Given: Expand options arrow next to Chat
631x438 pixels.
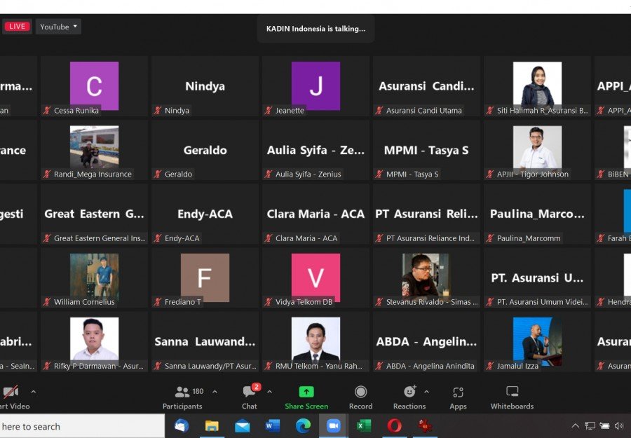Looking at the screenshot, I should 270,391.
